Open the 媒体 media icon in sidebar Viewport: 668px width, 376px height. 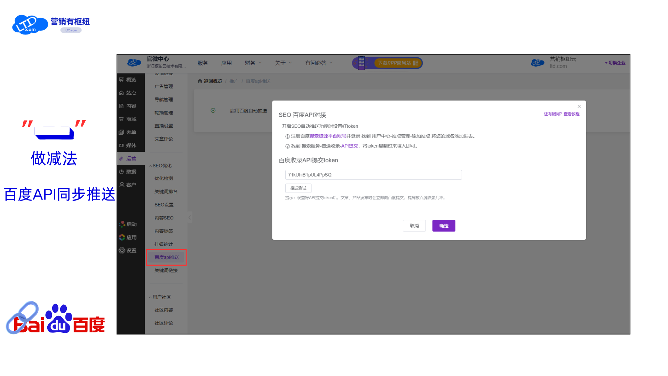[x=121, y=146]
